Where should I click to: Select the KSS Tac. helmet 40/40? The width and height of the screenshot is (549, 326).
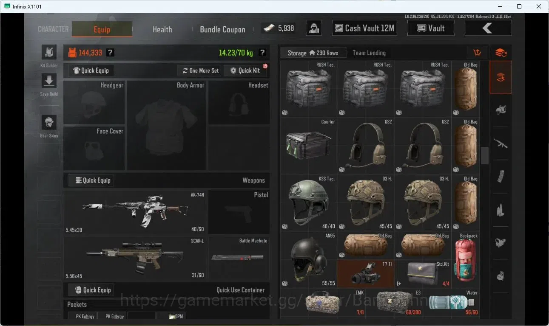click(309, 203)
